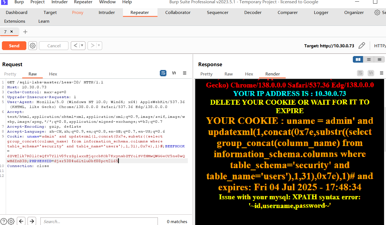The image size is (386, 225).
Task: Open the Repeater menu in menu bar
Action: (83, 2)
